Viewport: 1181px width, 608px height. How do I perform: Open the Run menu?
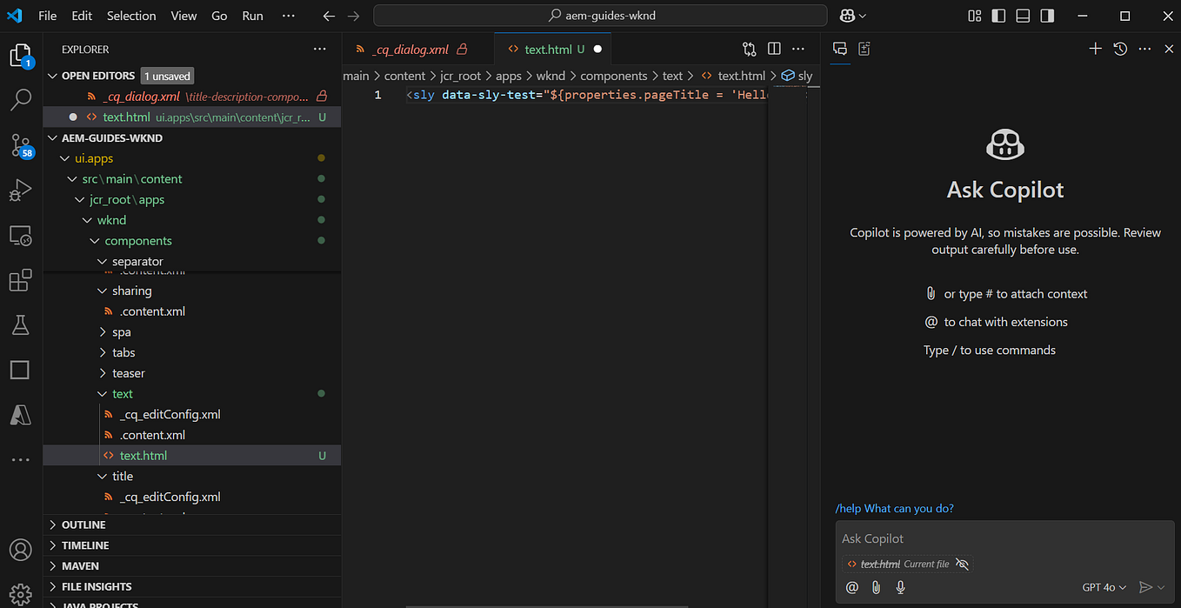tap(252, 15)
